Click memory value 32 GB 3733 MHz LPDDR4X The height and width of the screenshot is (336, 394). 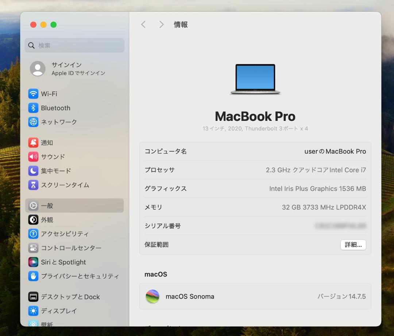(x=324, y=207)
